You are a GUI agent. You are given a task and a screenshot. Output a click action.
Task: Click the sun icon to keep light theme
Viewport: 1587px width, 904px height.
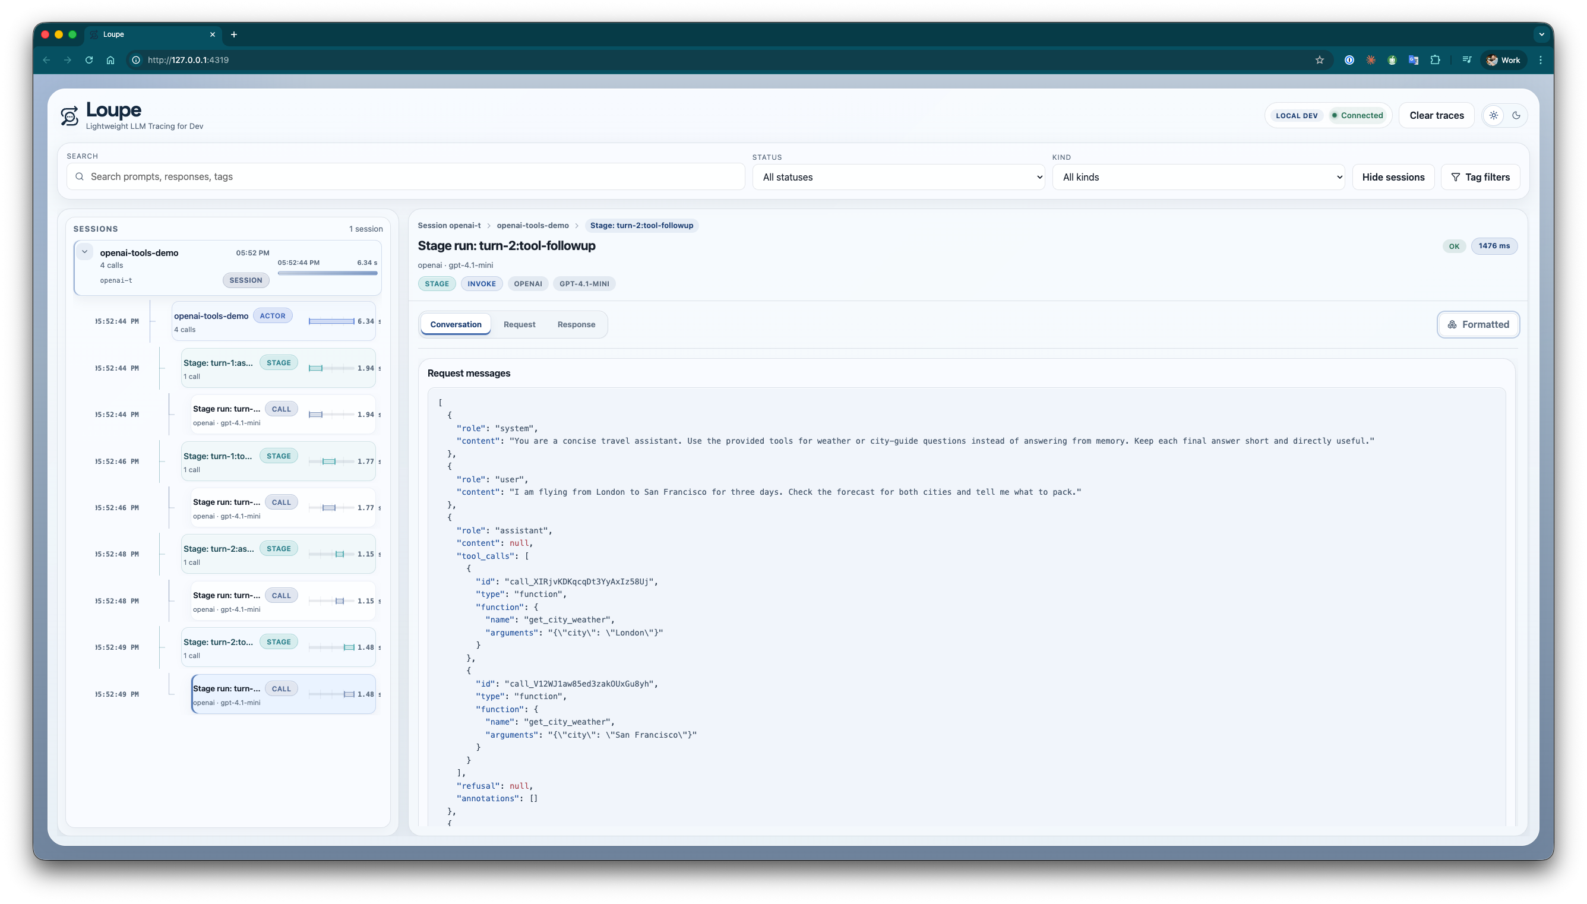[x=1494, y=115]
